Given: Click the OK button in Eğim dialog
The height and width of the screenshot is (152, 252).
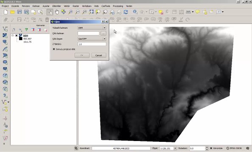Looking at the screenshot, I should click(x=82, y=55).
